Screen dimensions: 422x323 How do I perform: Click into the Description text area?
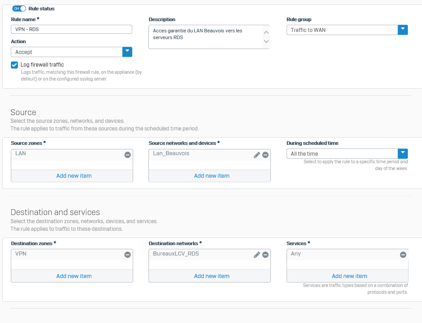pos(209,37)
